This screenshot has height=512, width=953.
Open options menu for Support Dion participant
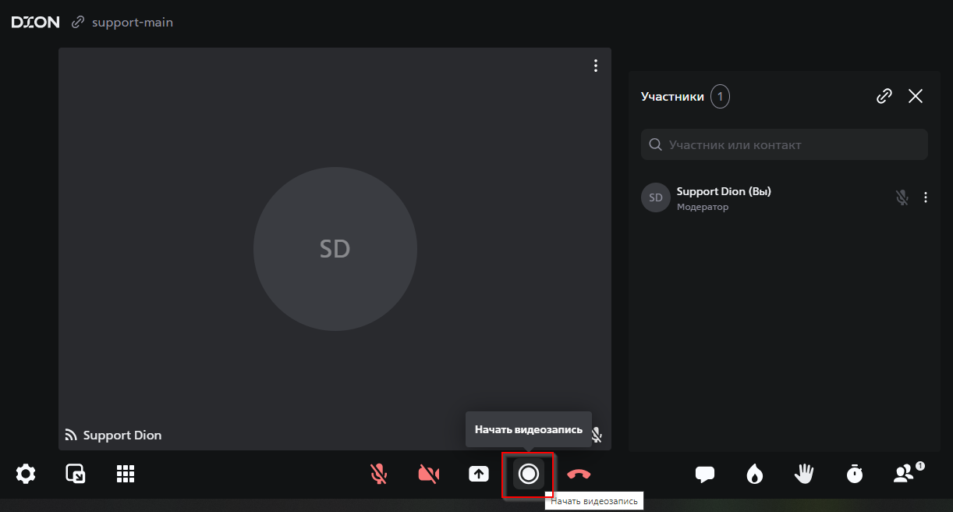[926, 197]
